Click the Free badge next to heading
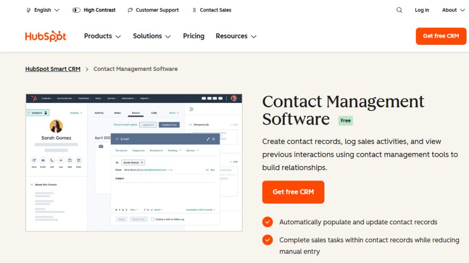 coord(346,121)
